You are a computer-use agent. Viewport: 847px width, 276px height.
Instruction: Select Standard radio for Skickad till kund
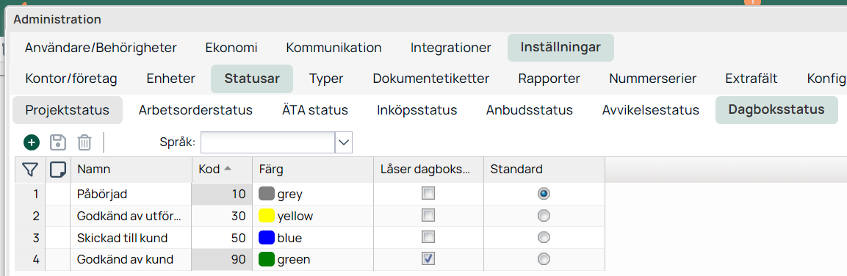(x=544, y=237)
